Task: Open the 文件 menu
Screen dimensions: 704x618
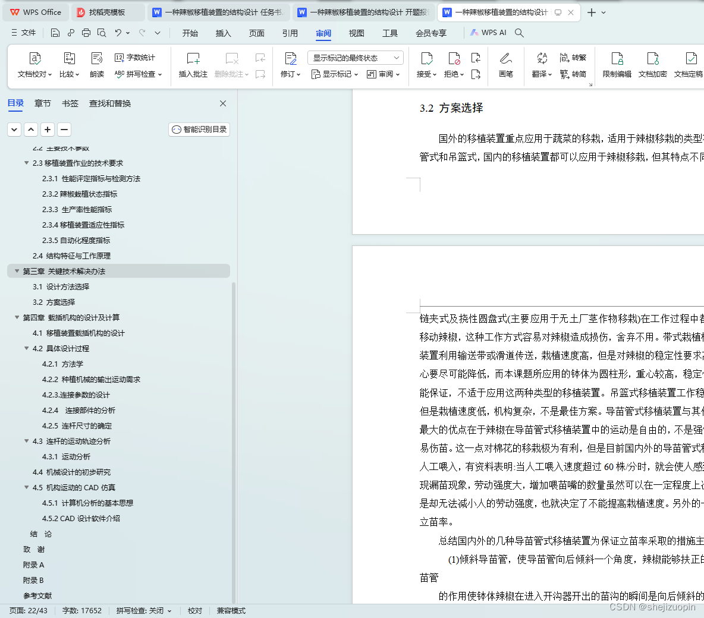Action: coord(23,33)
